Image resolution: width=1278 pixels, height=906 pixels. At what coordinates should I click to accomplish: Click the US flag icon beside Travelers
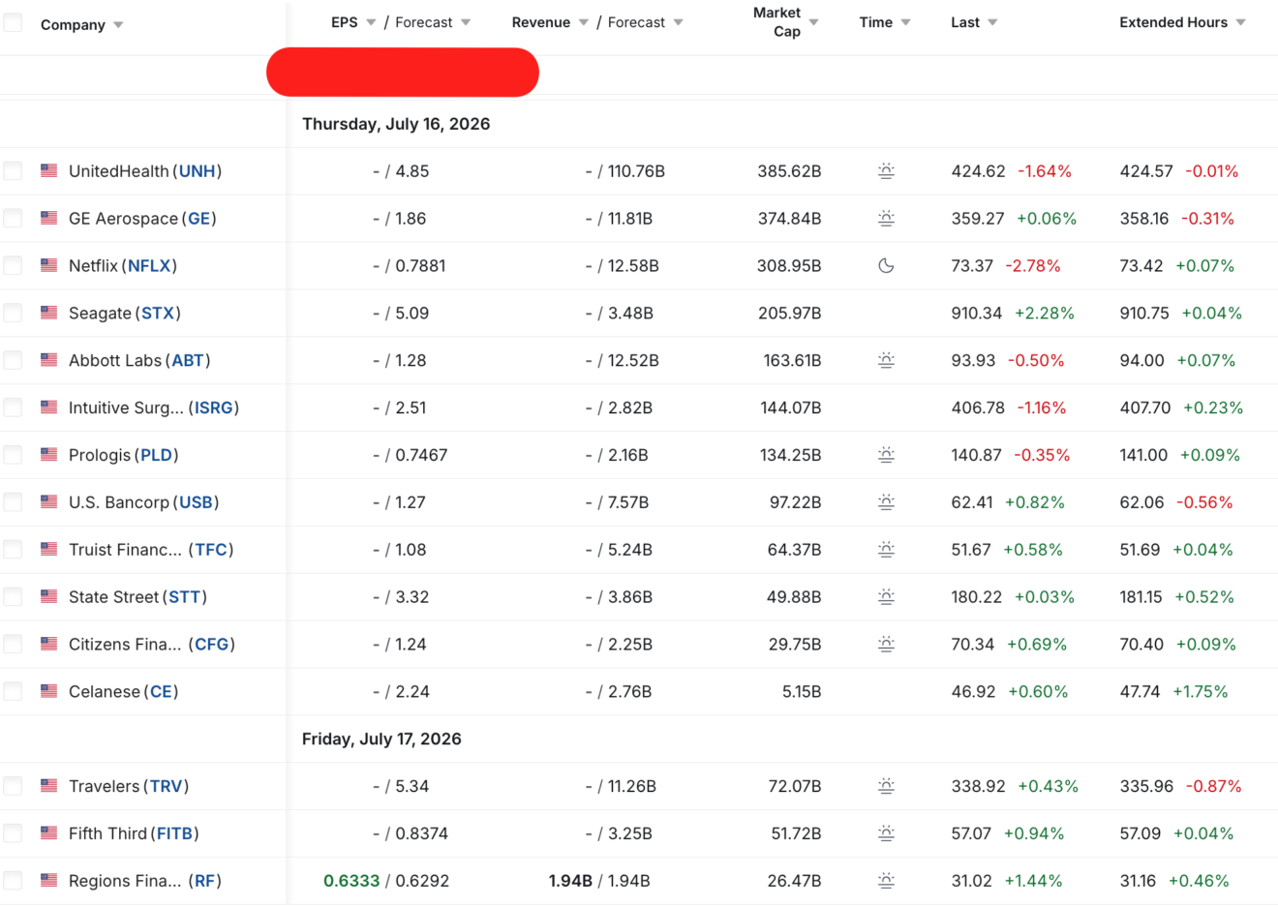pyautogui.click(x=48, y=786)
